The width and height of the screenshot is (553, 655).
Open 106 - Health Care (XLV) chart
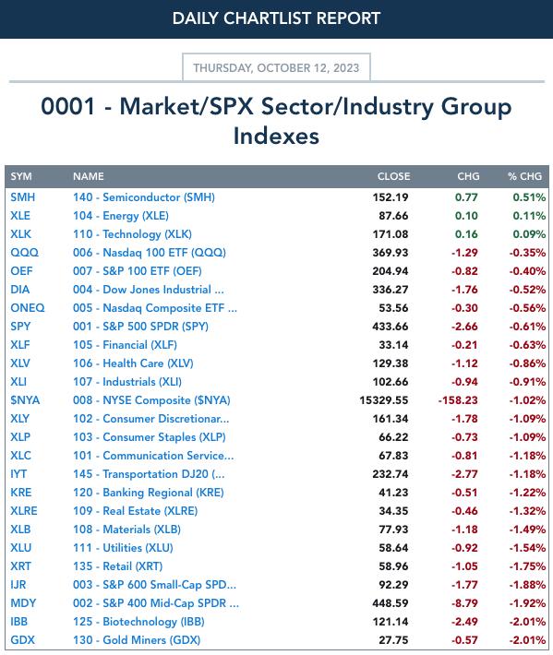click(x=133, y=363)
